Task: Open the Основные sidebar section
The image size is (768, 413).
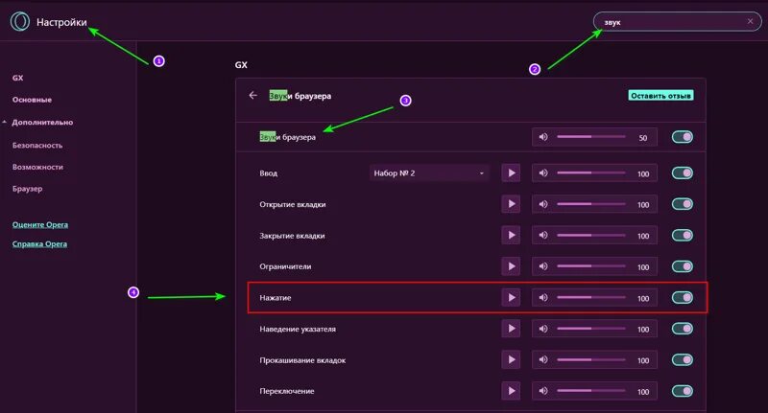Action: tap(32, 100)
